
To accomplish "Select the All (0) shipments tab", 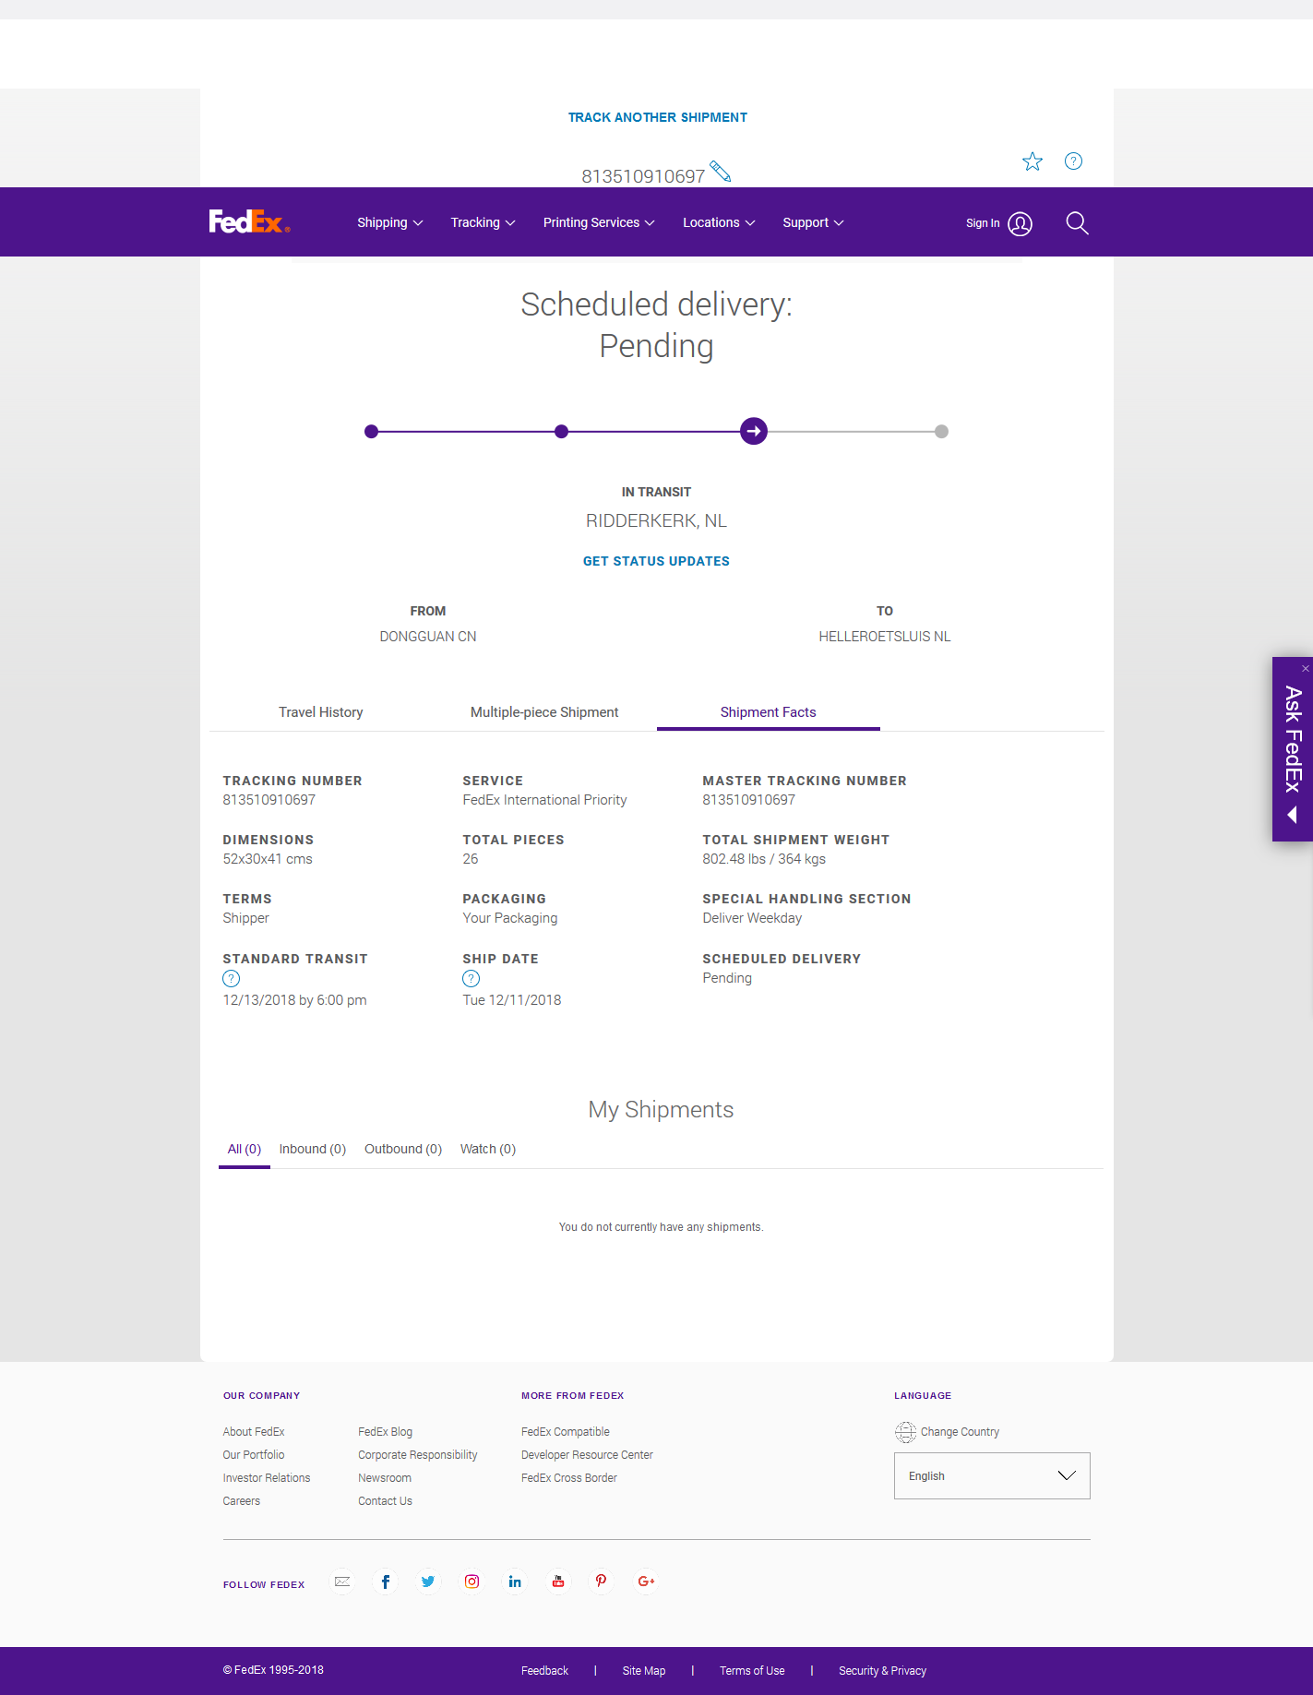I will (x=245, y=1149).
